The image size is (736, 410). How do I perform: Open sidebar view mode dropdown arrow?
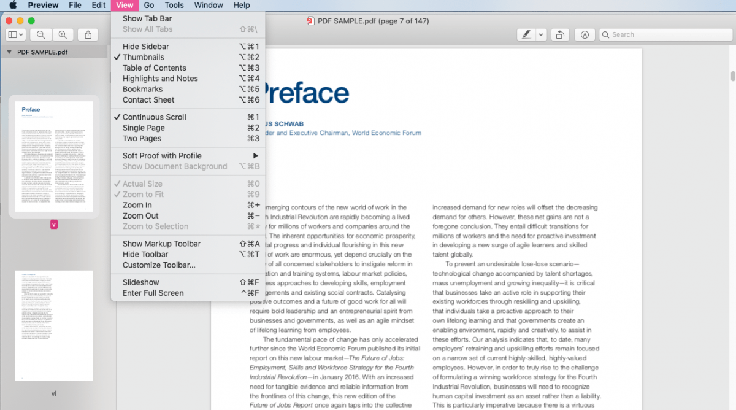pos(21,35)
